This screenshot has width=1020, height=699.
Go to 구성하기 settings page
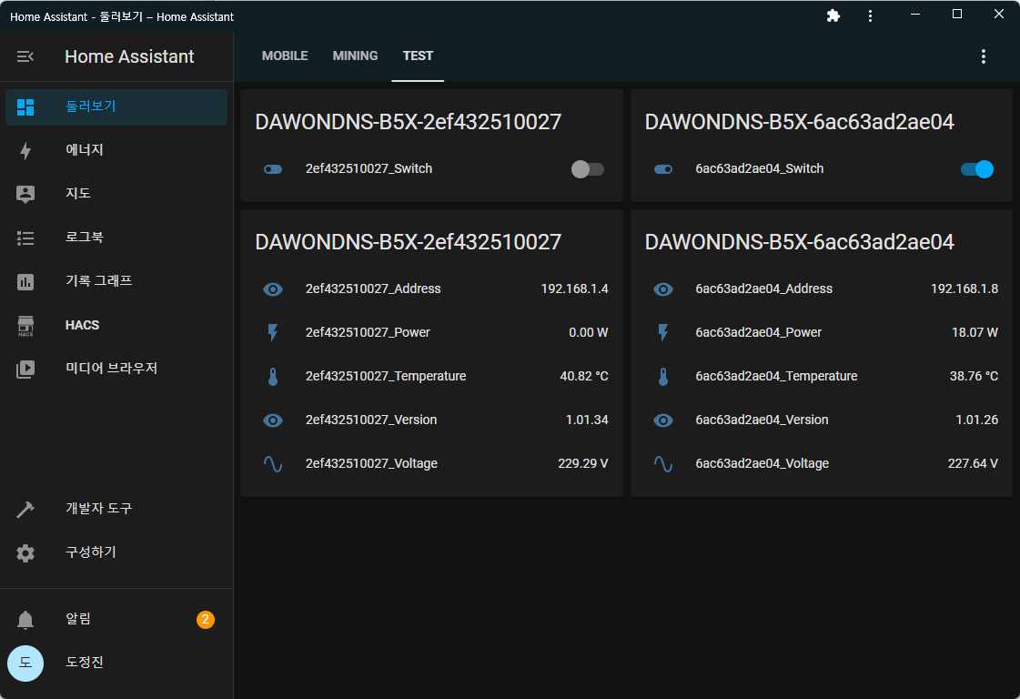click(x=116, y=552)
